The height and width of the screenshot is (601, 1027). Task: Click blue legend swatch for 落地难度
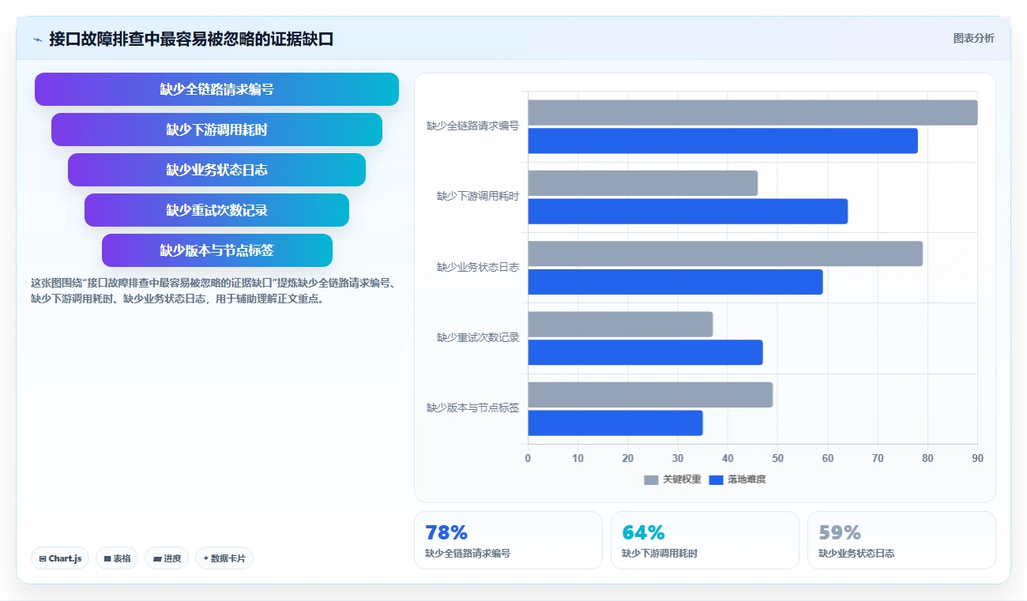tap(716, 479)
